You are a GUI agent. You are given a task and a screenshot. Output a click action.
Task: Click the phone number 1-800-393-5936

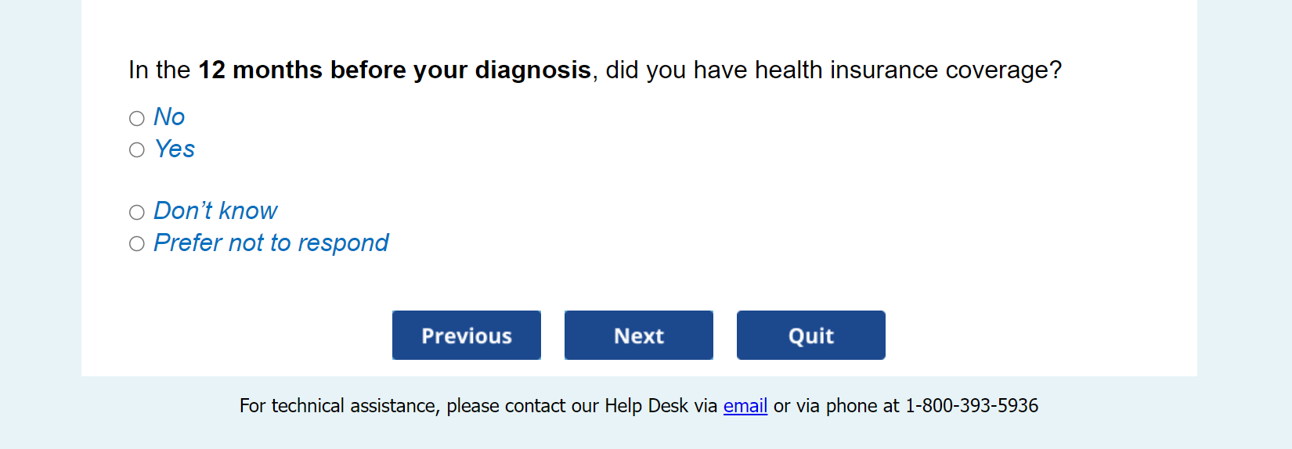point(971,406)
